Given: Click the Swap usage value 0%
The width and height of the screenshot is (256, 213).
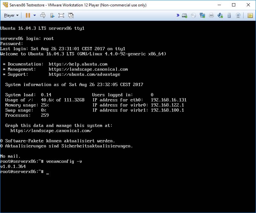Looking at the screenshot, I should [x=43, y=110].
